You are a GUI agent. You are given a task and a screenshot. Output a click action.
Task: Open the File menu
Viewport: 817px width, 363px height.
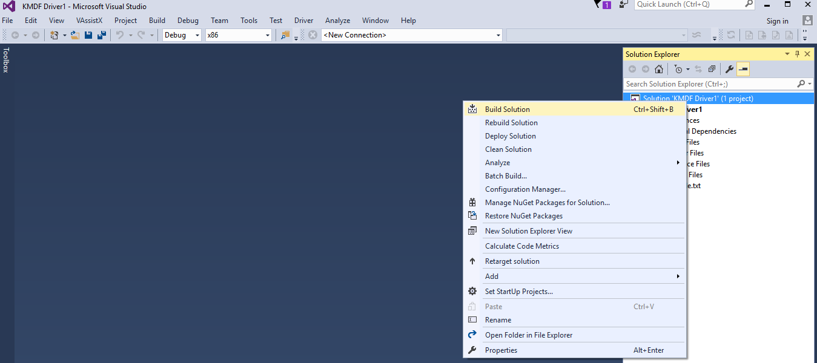point(7,21)
